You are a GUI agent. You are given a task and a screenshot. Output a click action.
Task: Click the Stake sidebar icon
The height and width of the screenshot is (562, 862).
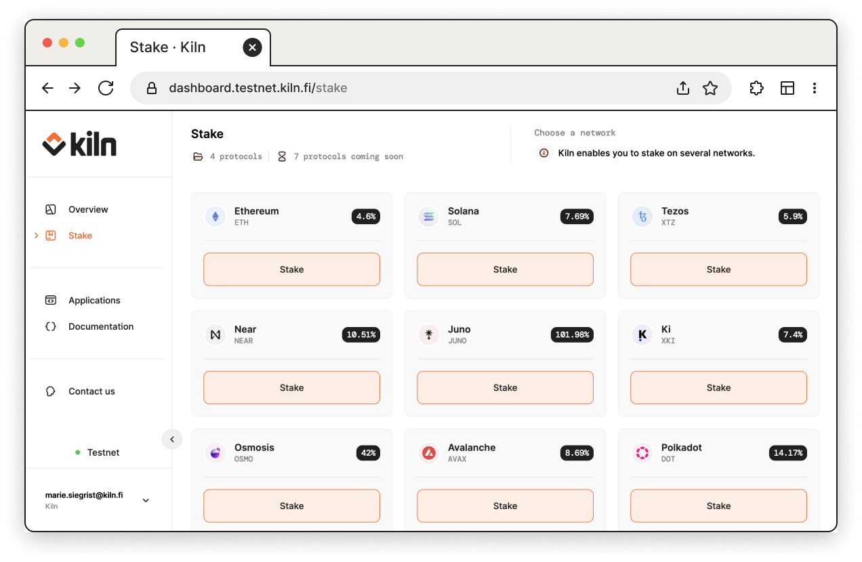point(50,236)
